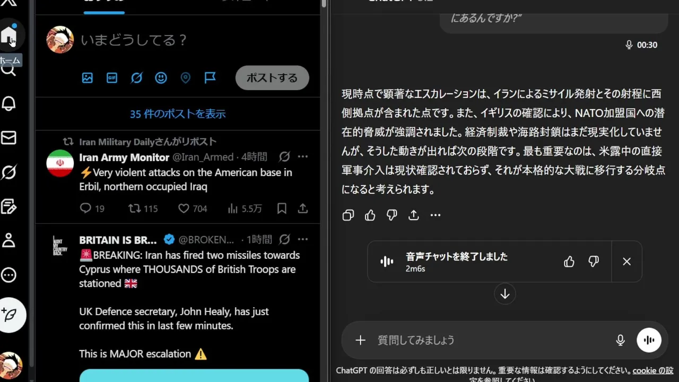Tag location on new post
Screen dimensions: 679x382
click(185, 78)
